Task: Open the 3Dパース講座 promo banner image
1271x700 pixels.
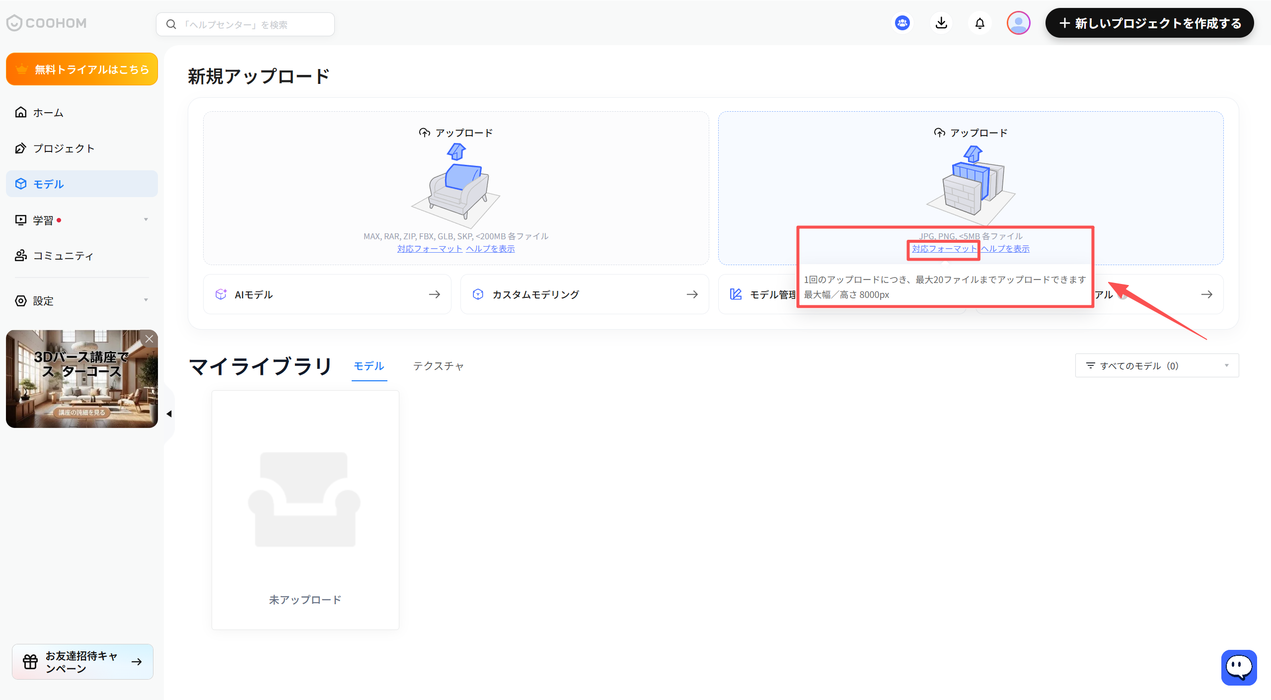Action: pyautogui.click(x=82, y=379)
